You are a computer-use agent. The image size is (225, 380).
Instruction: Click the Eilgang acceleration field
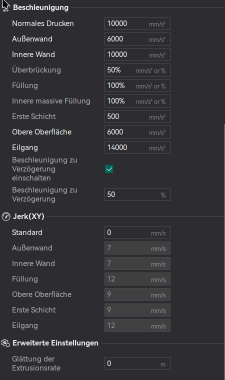pyautogui.click(x=137, y=147)
